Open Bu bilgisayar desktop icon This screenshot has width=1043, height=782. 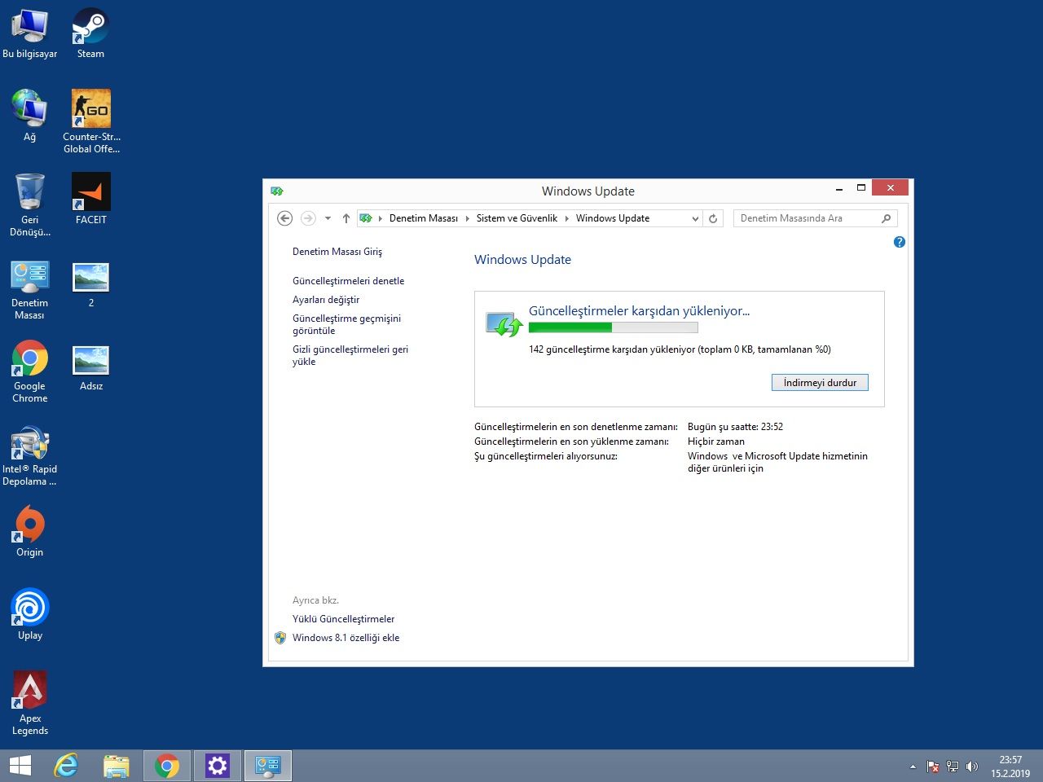point(29,33)
